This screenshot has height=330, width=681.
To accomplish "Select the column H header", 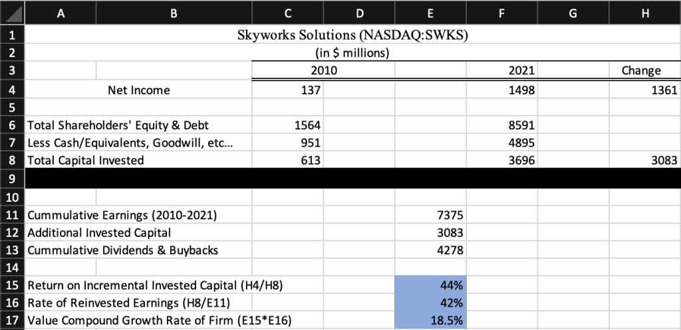I will pyautogui.click(x=644, y=11).
